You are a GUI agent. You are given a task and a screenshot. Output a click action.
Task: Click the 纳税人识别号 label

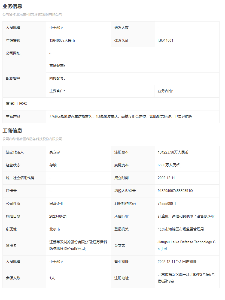point(125,191)
